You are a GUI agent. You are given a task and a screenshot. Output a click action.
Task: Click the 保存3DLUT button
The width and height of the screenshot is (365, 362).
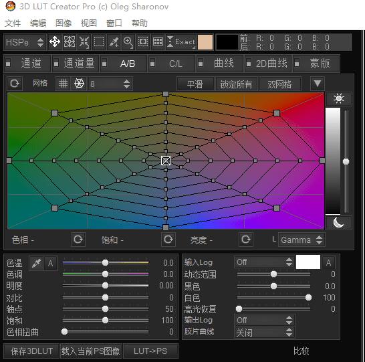click(31, 351)
